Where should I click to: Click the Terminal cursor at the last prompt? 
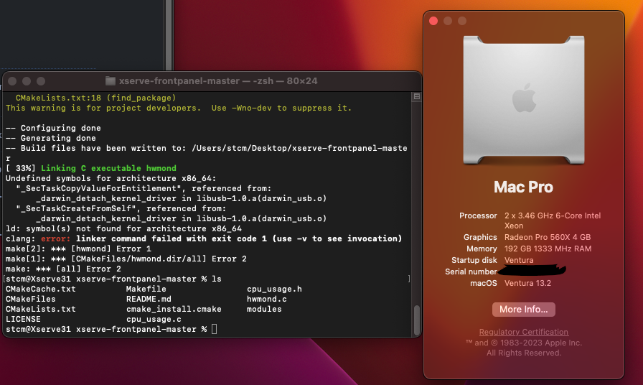(214, 329)
